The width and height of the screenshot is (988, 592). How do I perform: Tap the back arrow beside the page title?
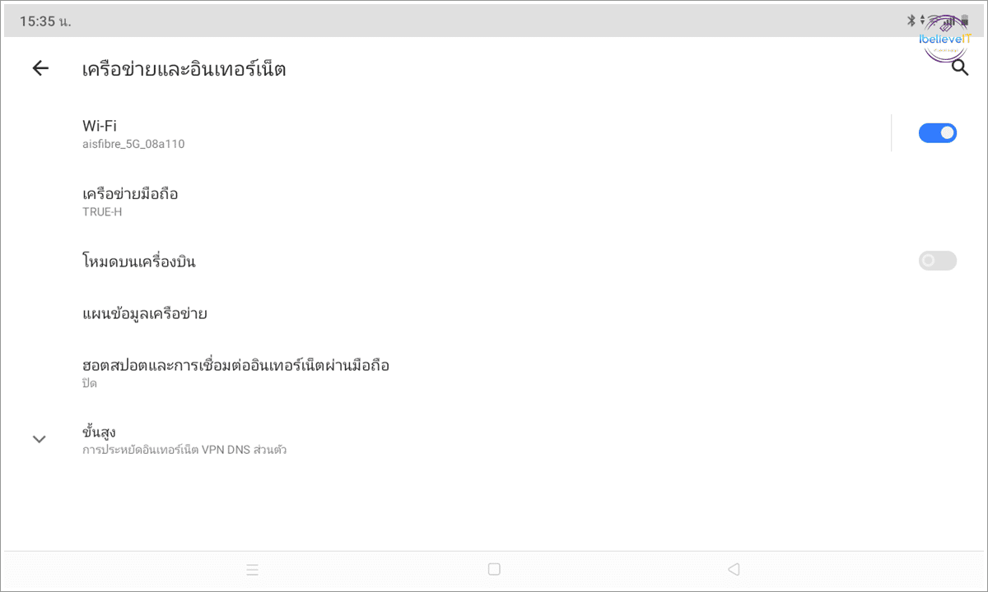click(40, 69)
